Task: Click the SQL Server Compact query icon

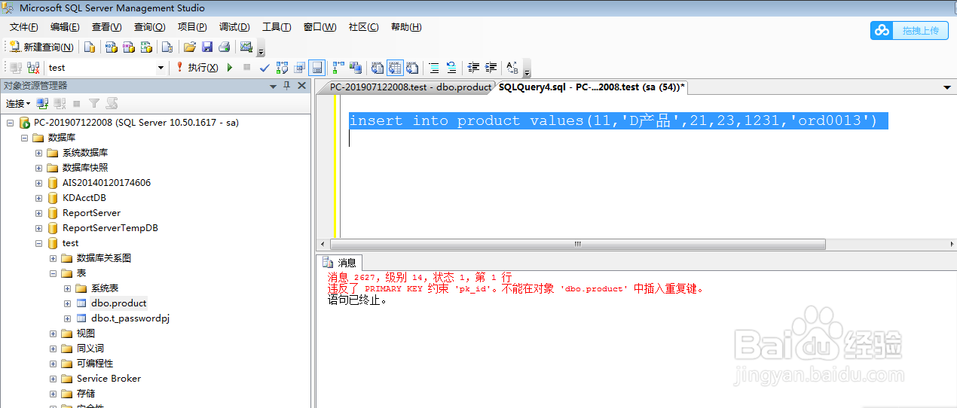Action: tap(167, 47)
